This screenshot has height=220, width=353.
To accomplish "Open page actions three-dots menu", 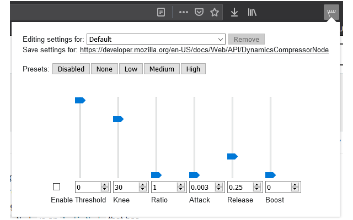I will (x=184, y=12).
